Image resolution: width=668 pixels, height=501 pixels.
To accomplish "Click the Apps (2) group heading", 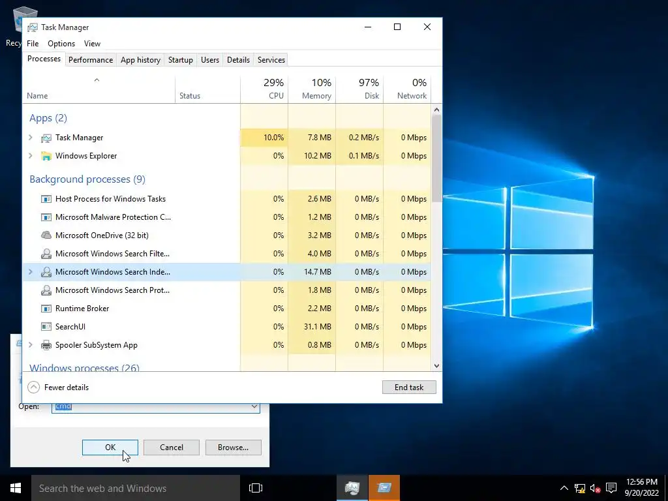I will click(48, 118).
